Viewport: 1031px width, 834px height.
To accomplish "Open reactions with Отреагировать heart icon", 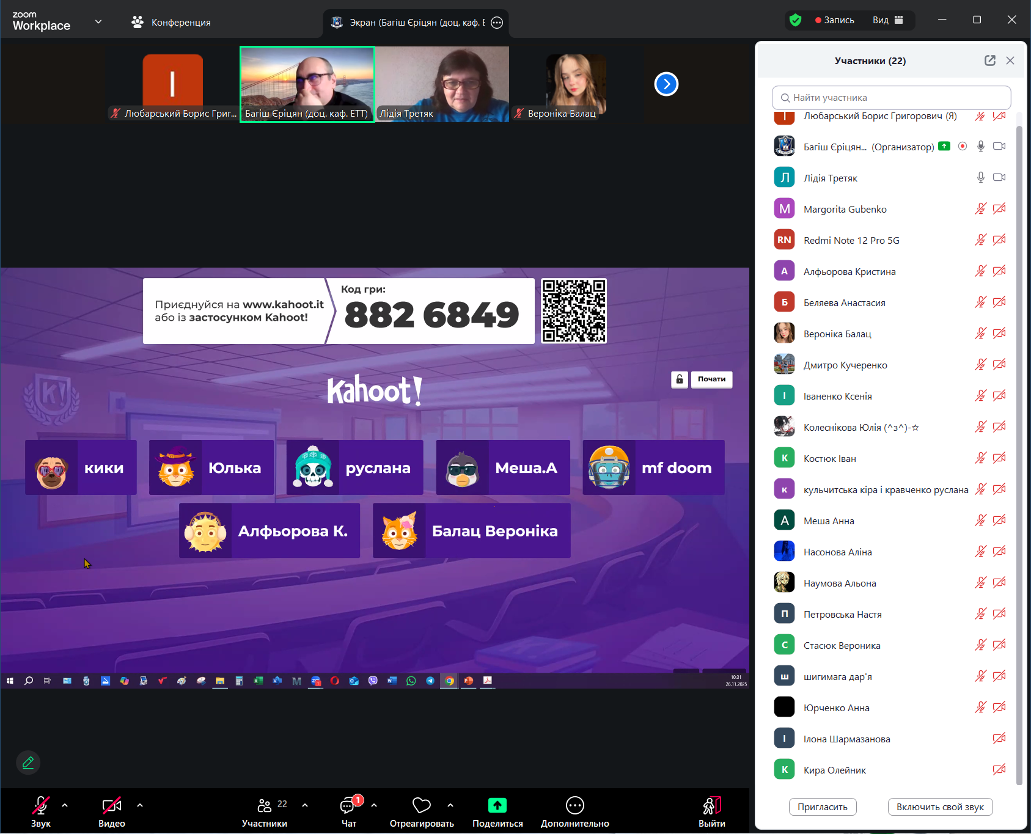I will pos(422,812).
